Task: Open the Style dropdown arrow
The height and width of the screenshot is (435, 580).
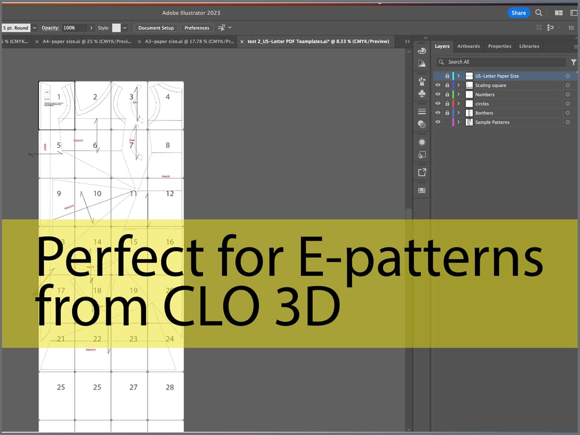Action: point(125,28)
